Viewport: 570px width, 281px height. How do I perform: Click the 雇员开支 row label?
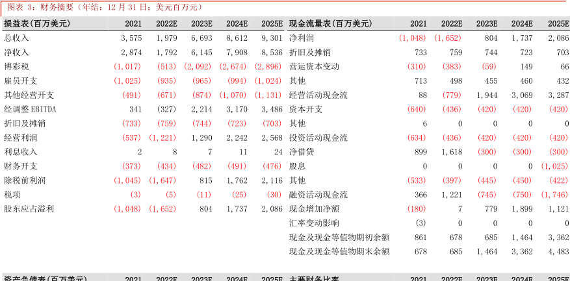click(21, 80)
